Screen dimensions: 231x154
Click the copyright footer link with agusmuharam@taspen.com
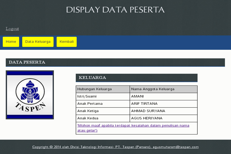[x=115, y=147]
